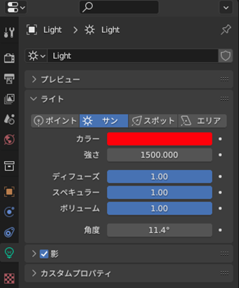Grab the 影 panel drag handle
The image size is (239, 288).
click(x=225, y=254)
